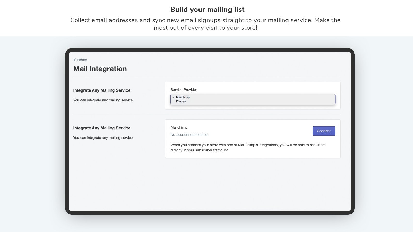The image size is (413, 232).
Task: Open the Service Provider selection box
Action: [x=253, y=99]
